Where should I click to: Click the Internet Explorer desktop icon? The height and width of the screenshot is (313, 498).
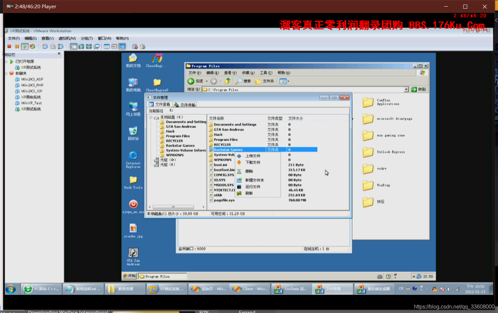[x=133, y=159]
